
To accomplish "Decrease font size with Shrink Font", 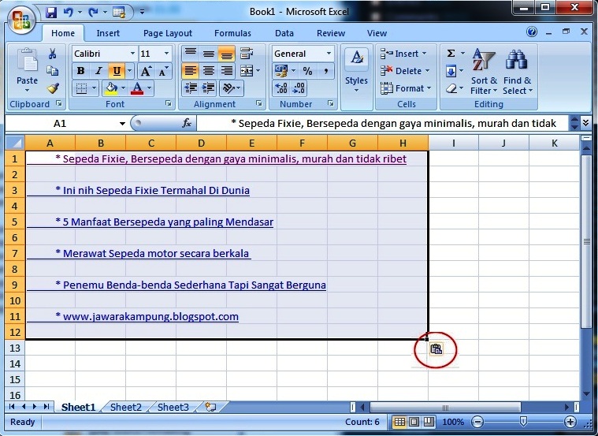I will click(x=163, y=71).
